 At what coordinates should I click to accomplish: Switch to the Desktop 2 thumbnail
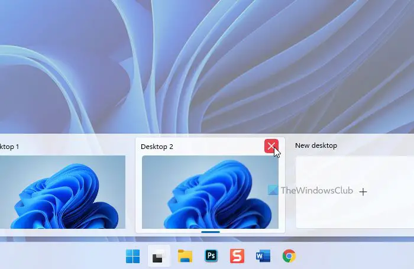[210, 192]
